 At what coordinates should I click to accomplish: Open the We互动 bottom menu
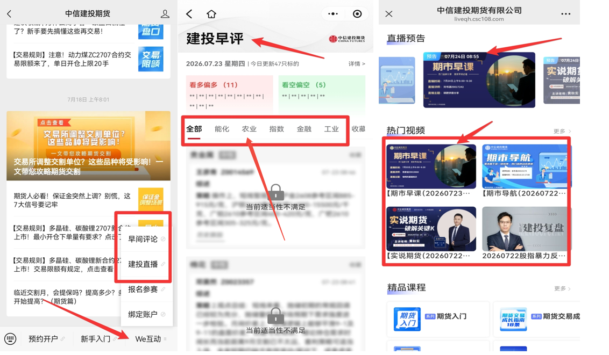tap(148, 339)
